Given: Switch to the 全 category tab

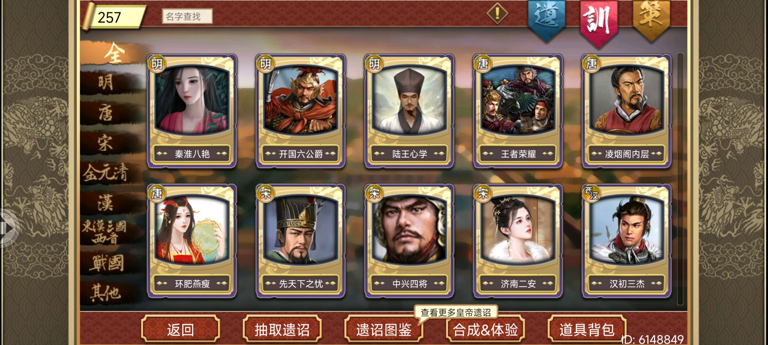Looking at the screenshot, I should coord(114,53).
